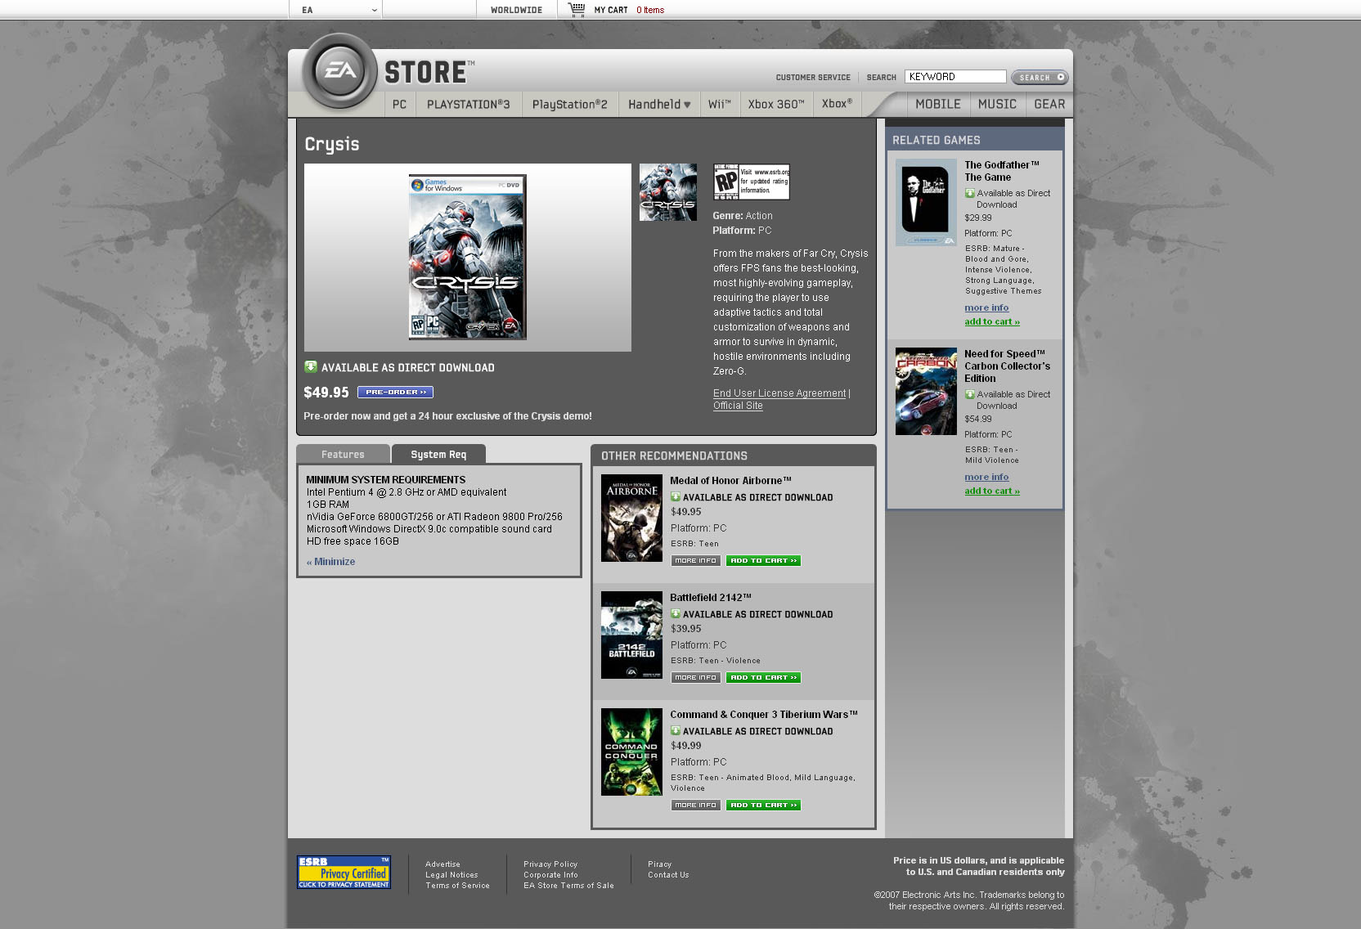Image resolution: width=1361 pixels, height=929 pixels.
Task: Open the Battlefield 2142 title link
Action: click(710, 598)
